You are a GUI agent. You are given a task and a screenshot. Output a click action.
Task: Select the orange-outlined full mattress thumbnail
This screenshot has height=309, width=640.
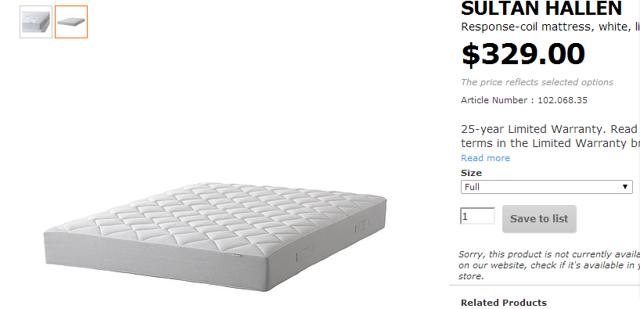(x=71, y=22)
